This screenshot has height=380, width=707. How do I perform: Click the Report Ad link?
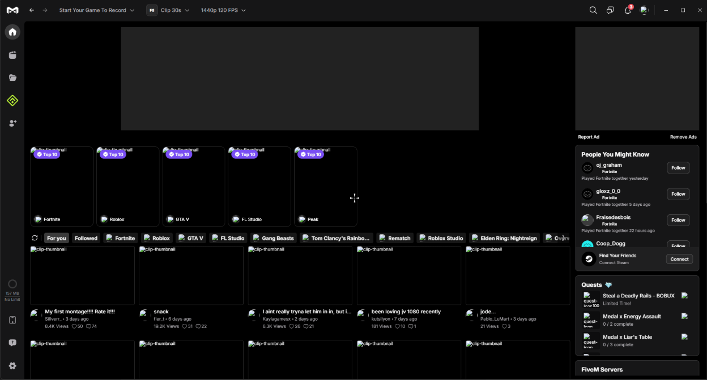click(x=589, y=137)
